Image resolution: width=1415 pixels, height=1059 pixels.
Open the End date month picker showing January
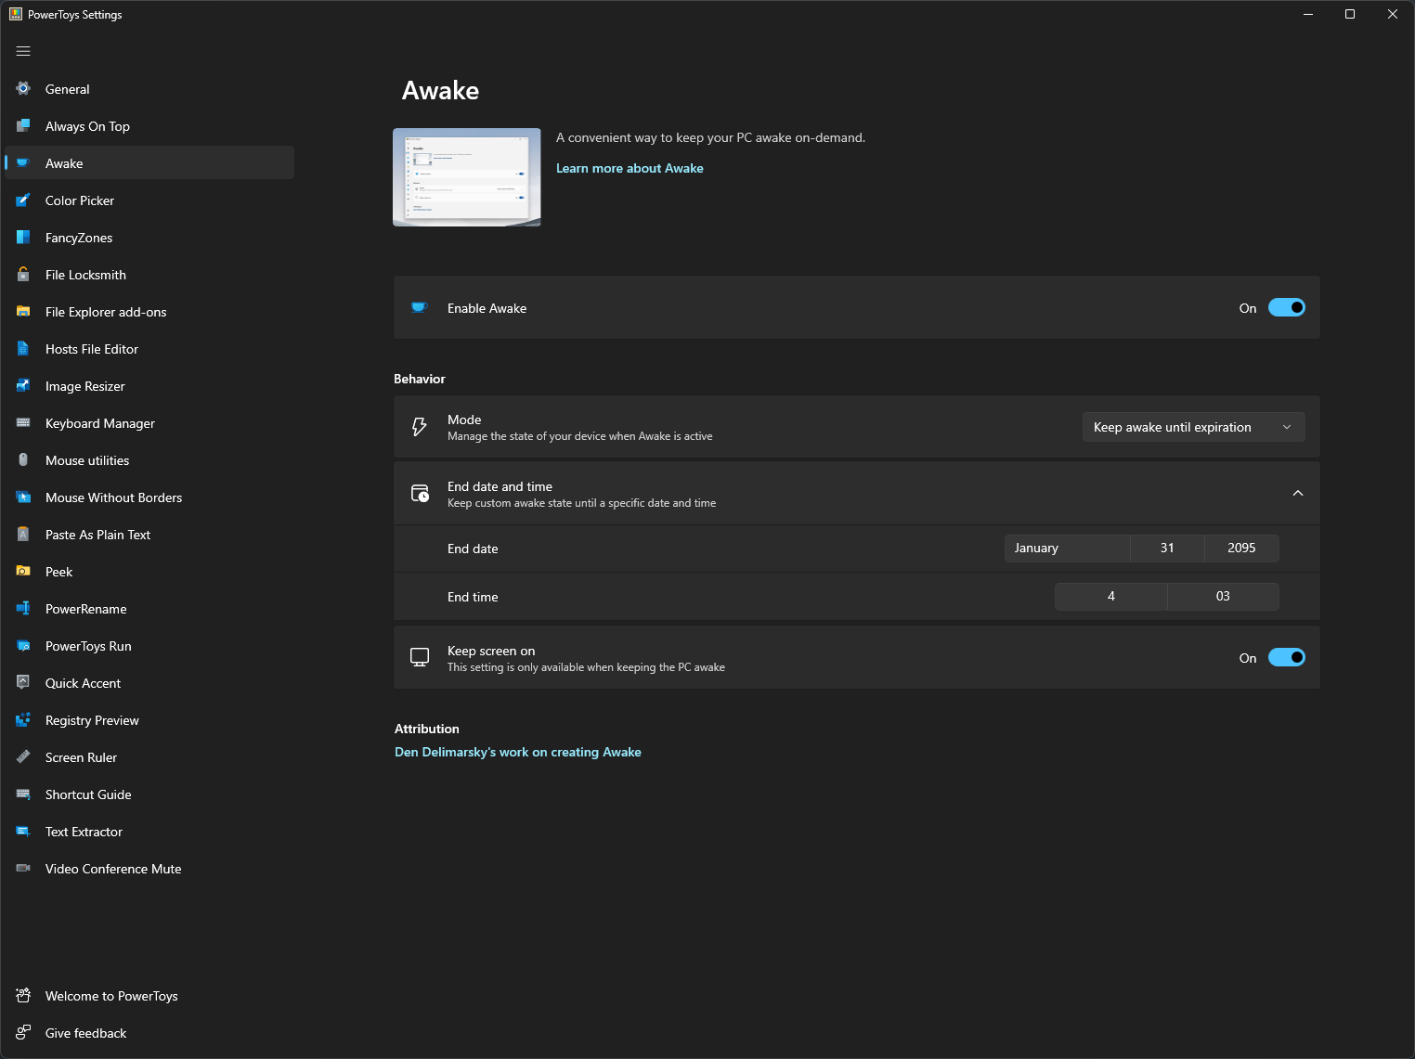[x=1067, y=548]
